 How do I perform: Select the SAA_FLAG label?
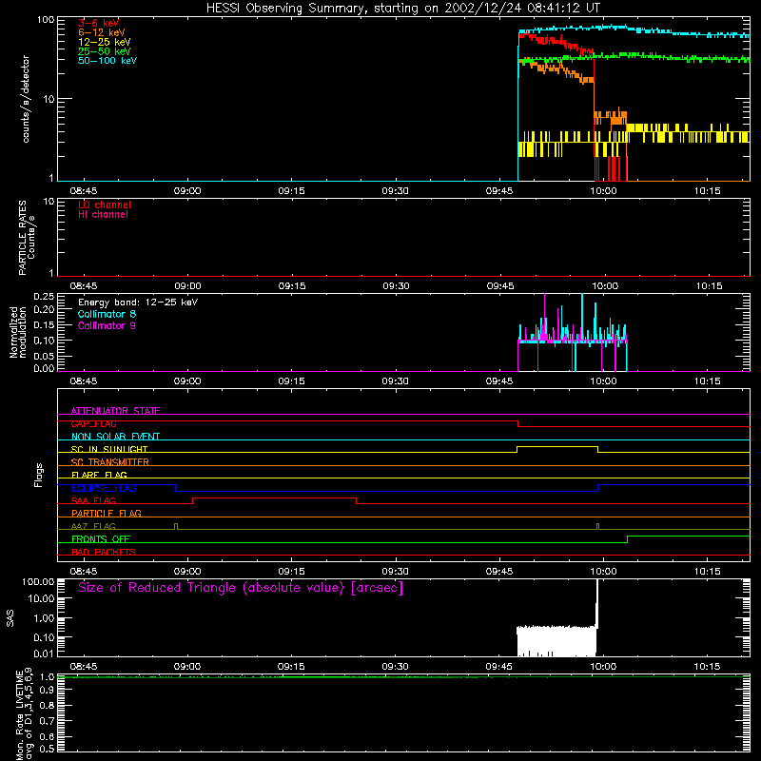tap(93, 500)
